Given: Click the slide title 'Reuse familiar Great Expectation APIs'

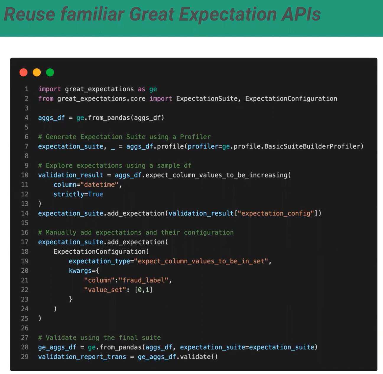Looking at the screenshot, I should tap(162, 14).
